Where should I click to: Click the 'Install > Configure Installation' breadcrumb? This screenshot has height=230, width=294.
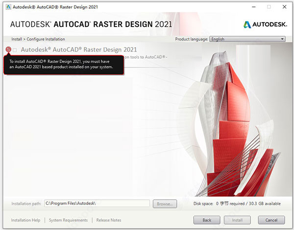(38, 39)
